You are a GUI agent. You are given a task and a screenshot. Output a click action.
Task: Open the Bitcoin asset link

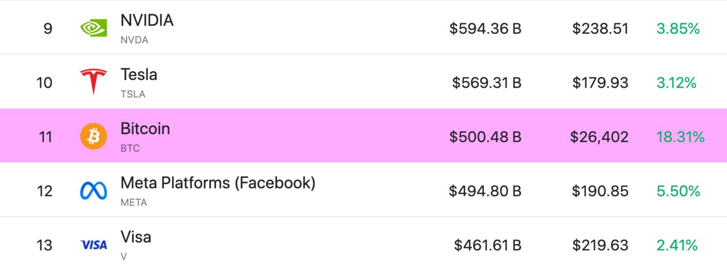click(x=145, y=129)
